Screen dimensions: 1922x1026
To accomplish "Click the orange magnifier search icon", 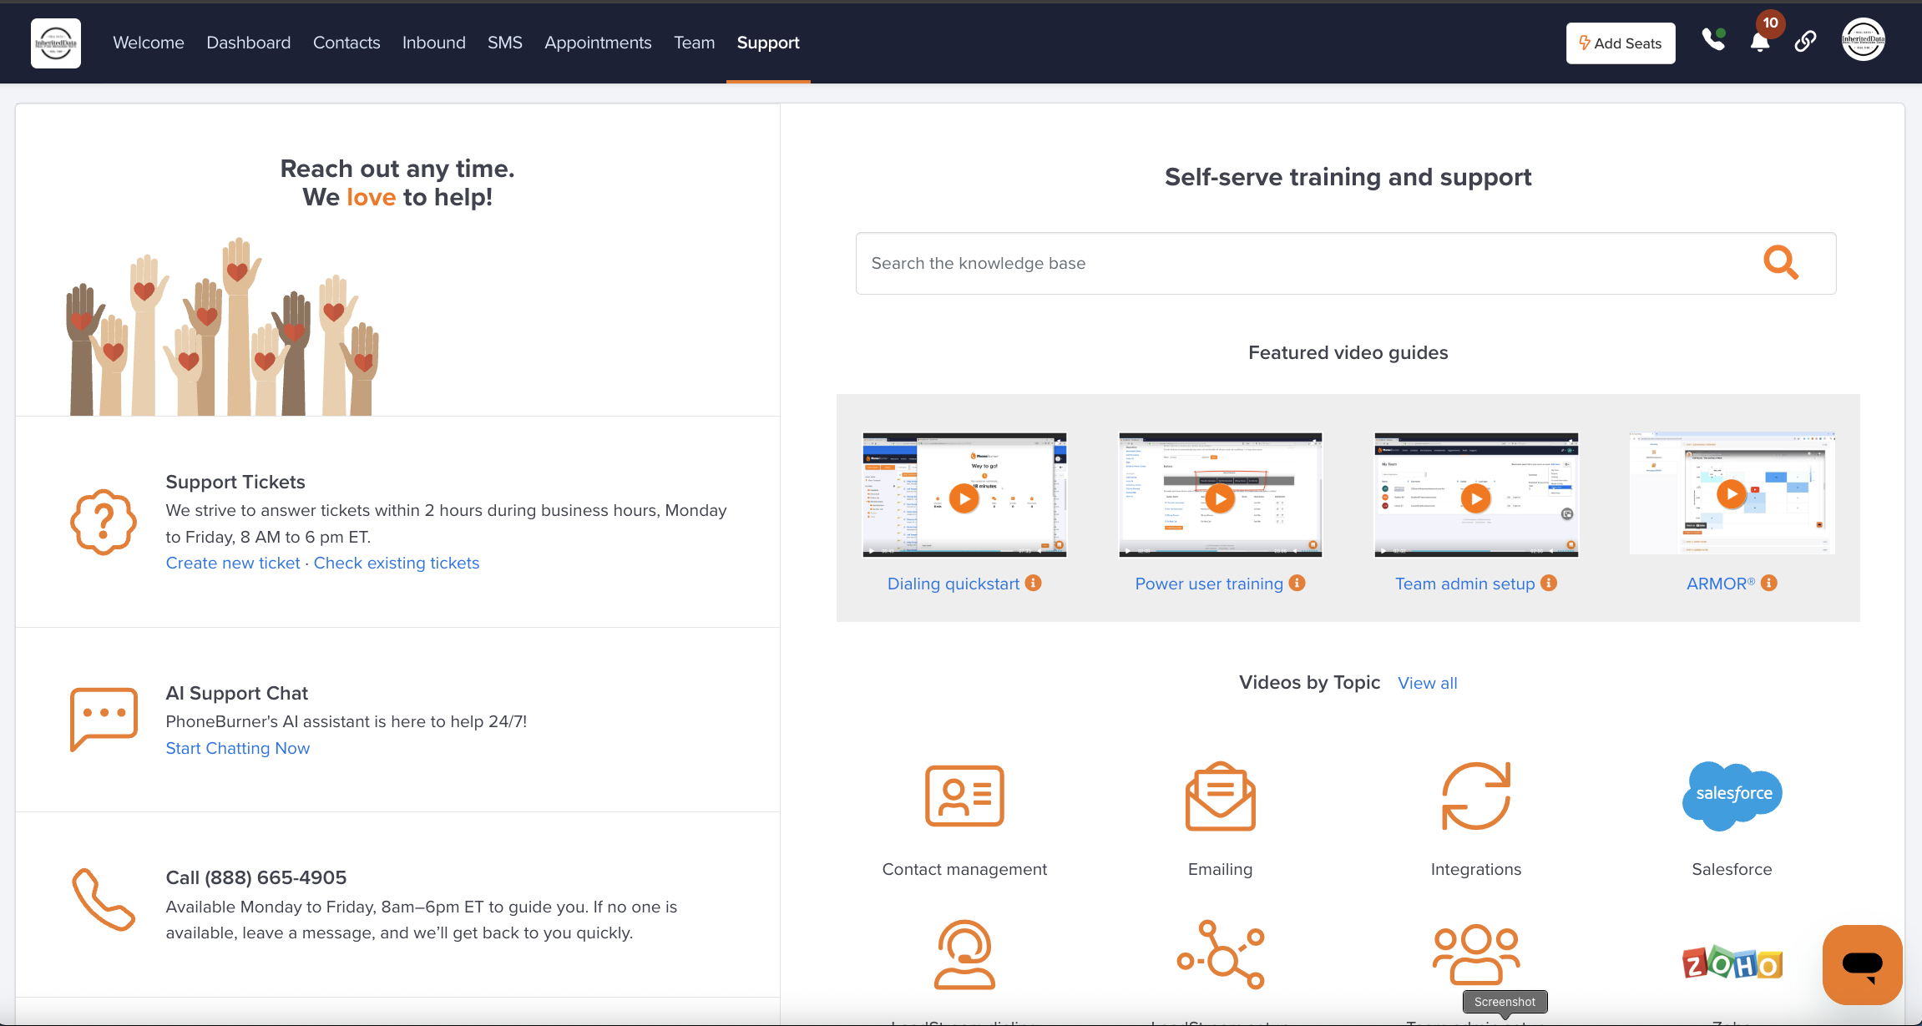I will pos(1780,263).
